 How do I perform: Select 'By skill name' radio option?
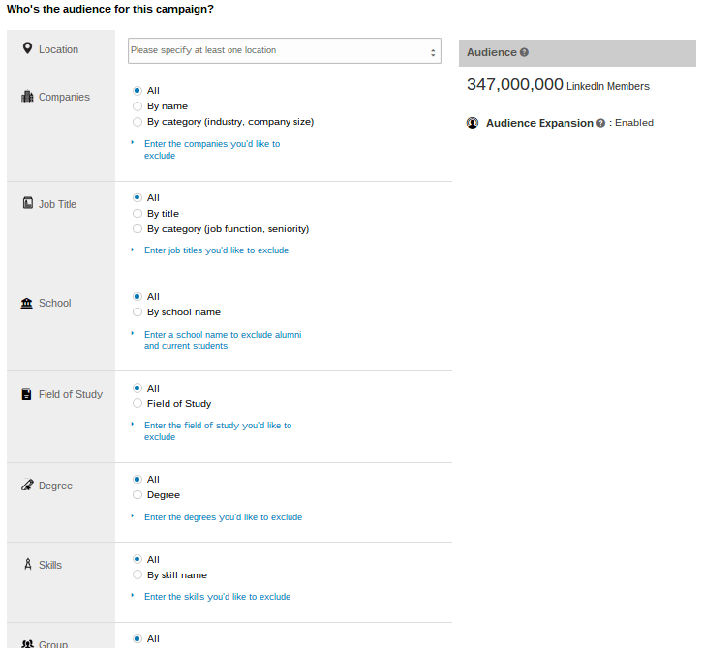pyautogui.click(x=138, y=575)
